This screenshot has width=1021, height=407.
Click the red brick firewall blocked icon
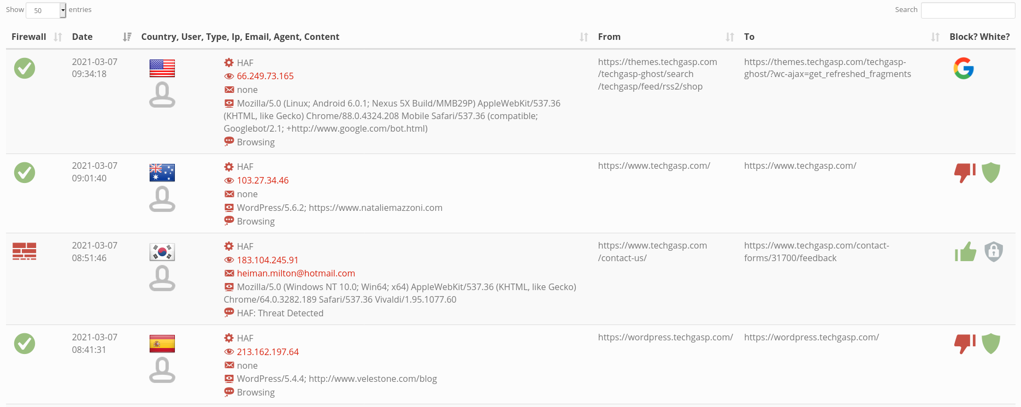[x=25, y=251]
